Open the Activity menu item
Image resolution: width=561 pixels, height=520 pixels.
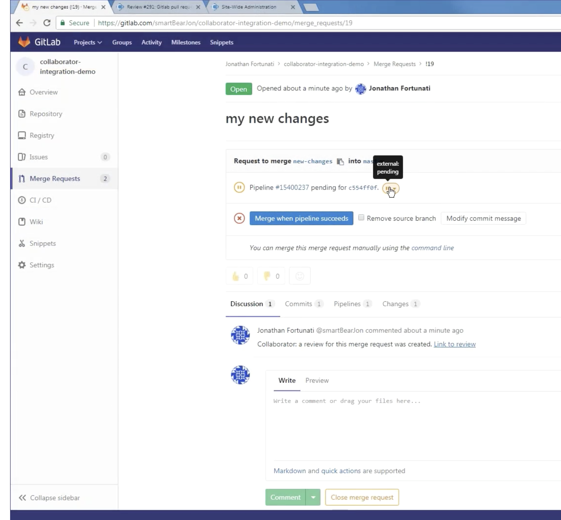152,42
